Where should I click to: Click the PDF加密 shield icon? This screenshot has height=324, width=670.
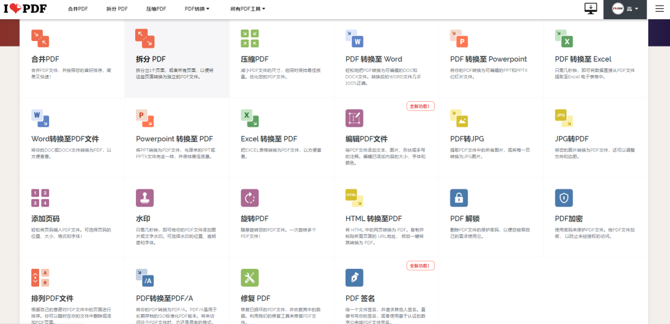[563, 198]
